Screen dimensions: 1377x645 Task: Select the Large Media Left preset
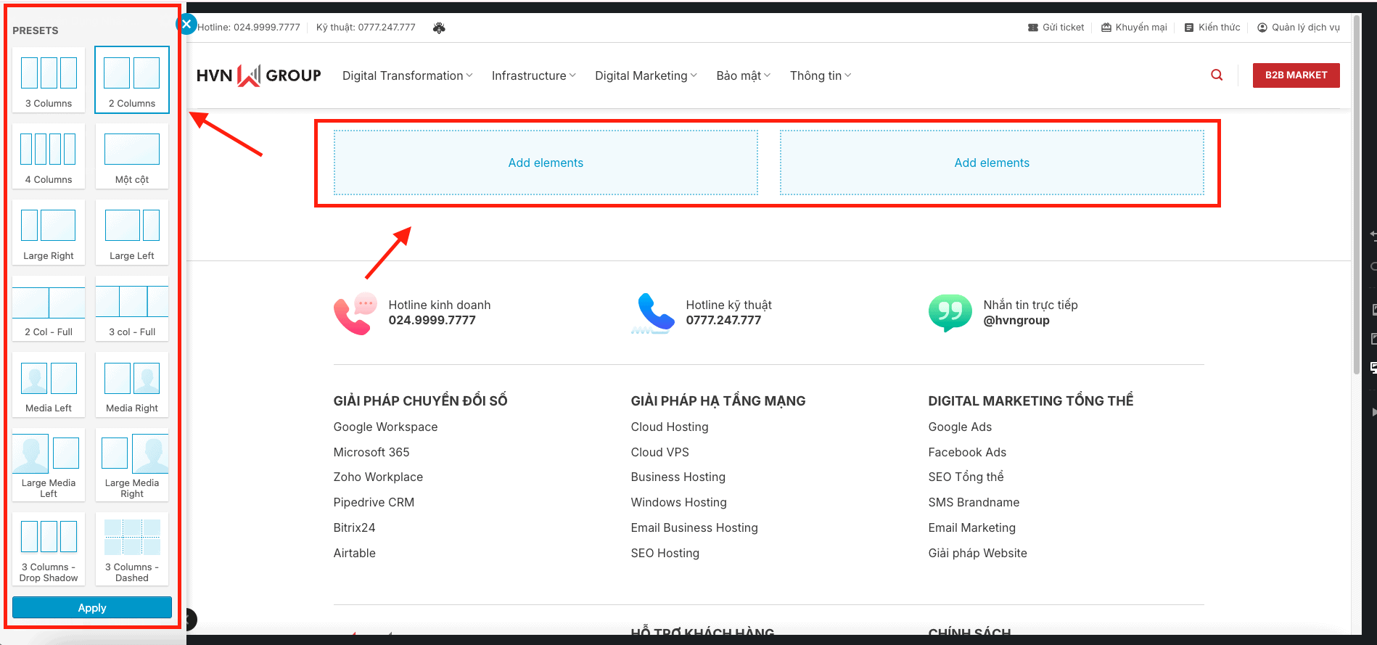point(49,465)
